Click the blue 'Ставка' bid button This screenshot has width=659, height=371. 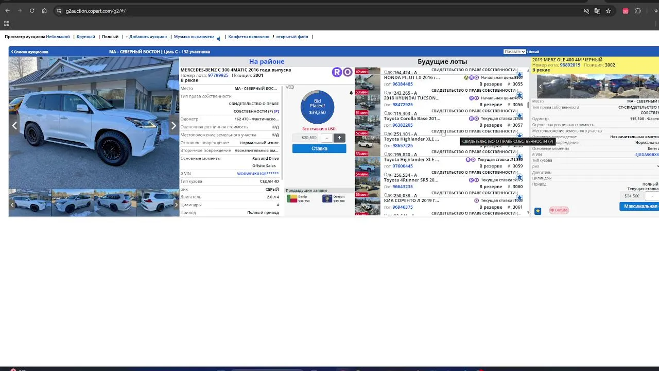[319, 148]
